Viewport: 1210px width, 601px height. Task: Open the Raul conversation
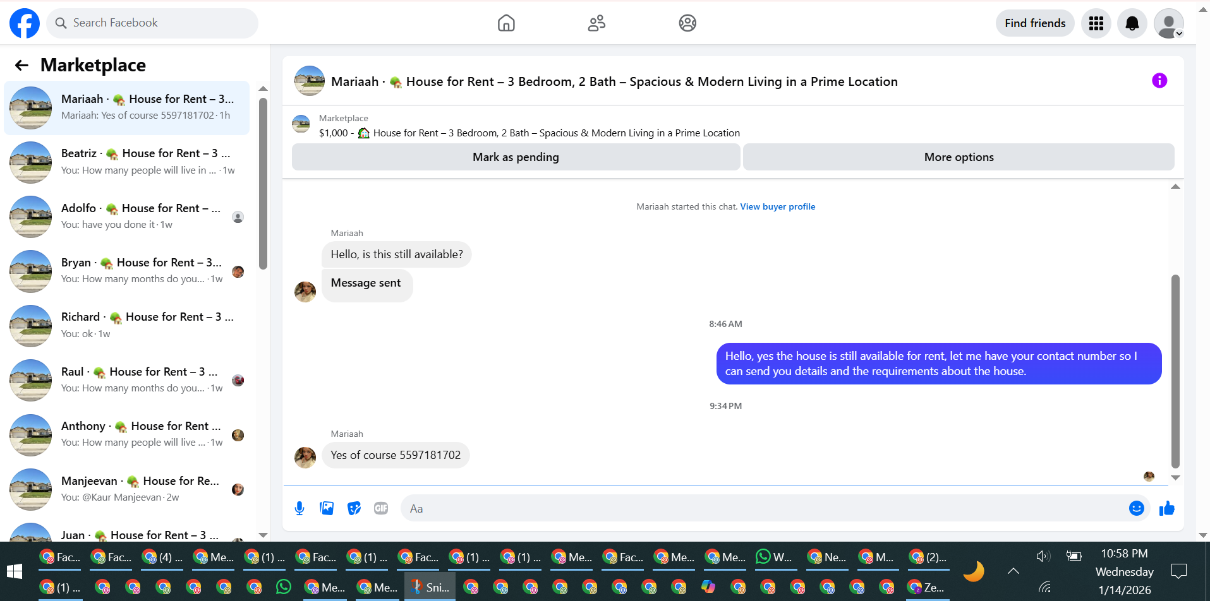tap(126, 380)
